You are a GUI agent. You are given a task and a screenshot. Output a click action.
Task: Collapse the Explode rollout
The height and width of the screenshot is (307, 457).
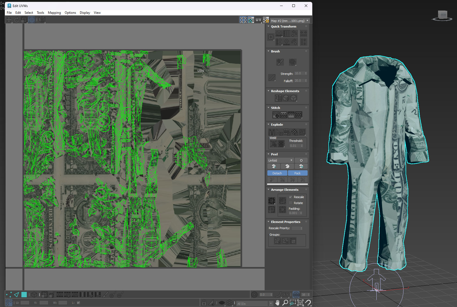268,125
